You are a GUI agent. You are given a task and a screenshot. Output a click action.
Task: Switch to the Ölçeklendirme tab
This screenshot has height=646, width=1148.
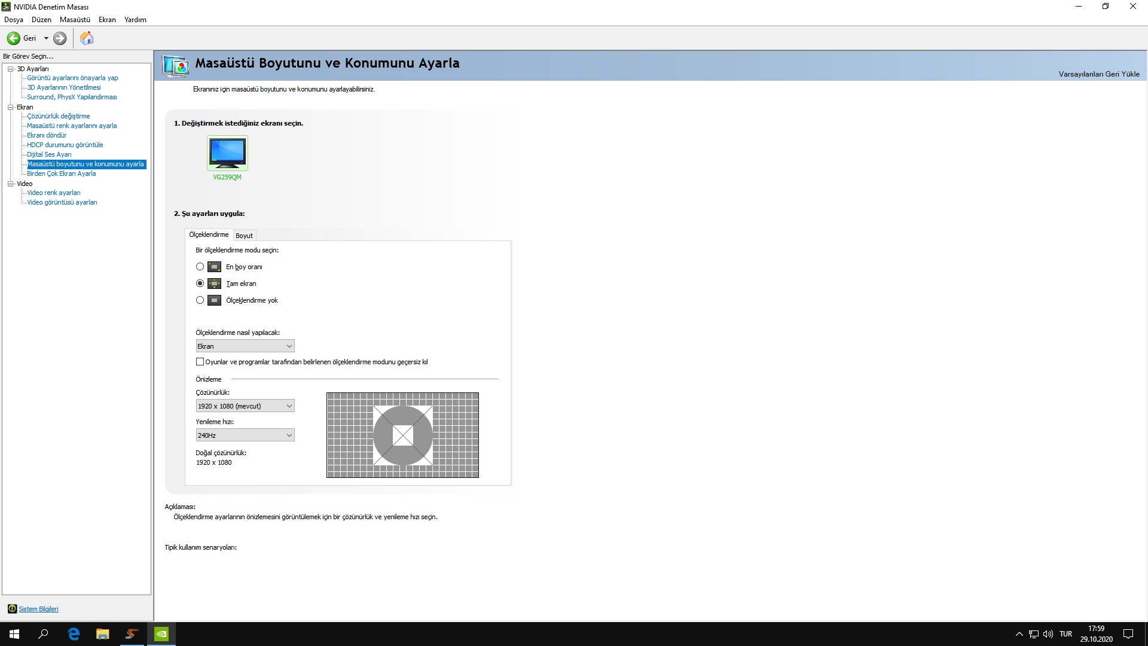(x=209, y=234)
